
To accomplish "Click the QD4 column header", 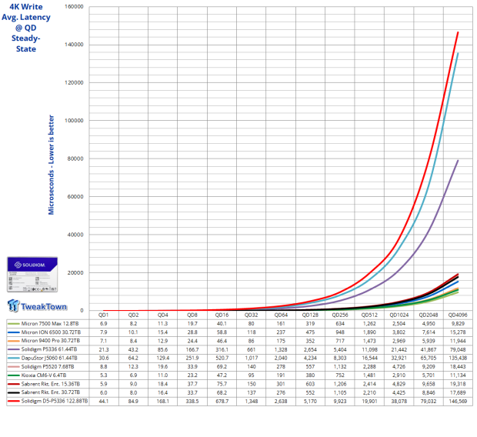I will 163,315.
